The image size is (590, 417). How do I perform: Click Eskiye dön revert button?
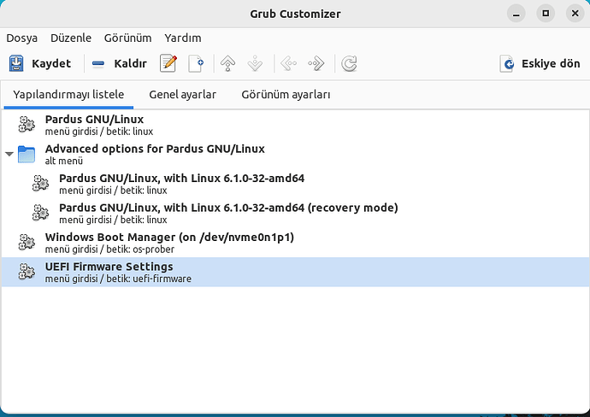(x=540, y=63)
